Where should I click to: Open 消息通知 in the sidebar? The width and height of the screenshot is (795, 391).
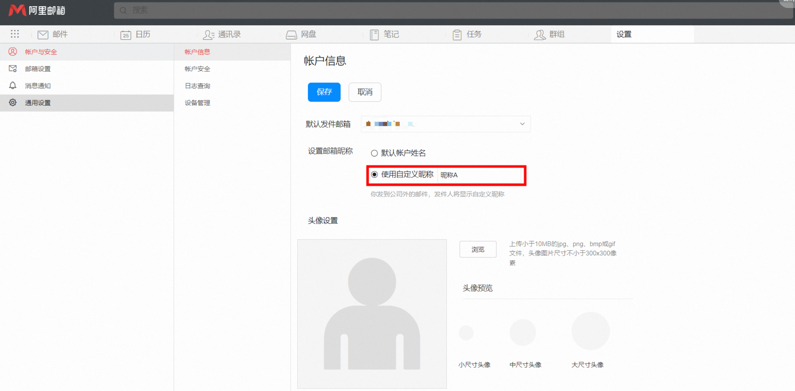coord(87,86)
